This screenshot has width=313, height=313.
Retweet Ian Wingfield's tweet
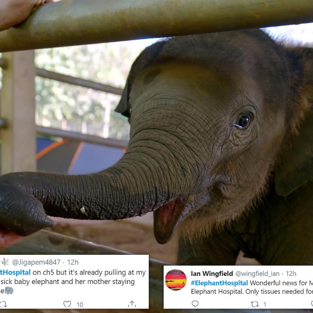coord(255,304)
